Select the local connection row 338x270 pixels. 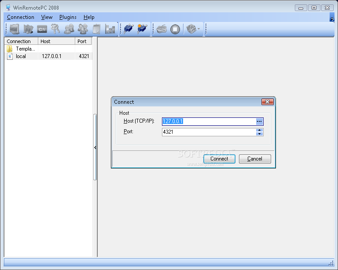(48, 56)
